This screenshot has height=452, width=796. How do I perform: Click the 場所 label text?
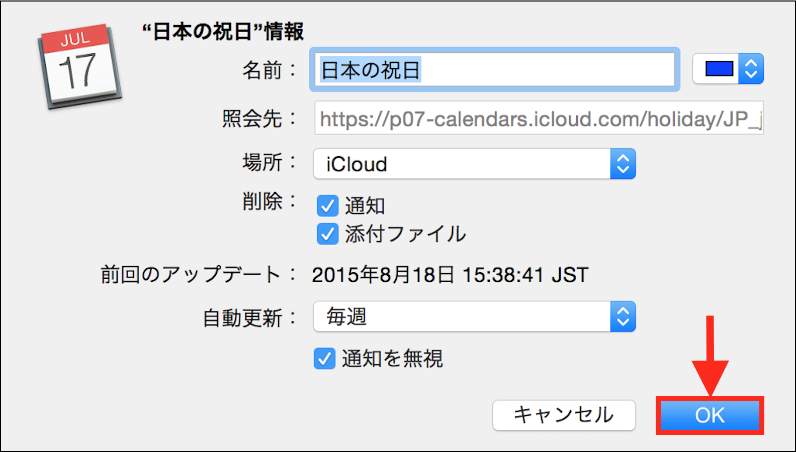pos(262,162)
